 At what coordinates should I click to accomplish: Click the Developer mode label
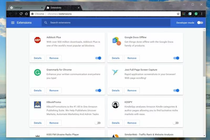[185, 23]
